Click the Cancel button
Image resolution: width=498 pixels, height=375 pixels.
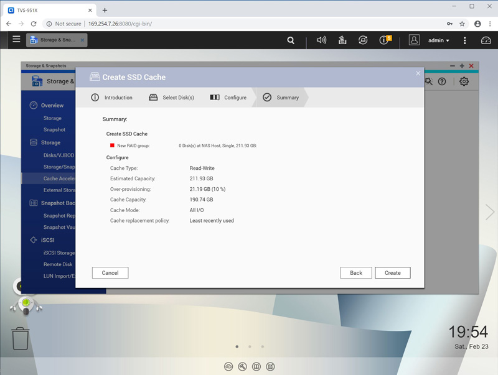(x=110, y=273)
